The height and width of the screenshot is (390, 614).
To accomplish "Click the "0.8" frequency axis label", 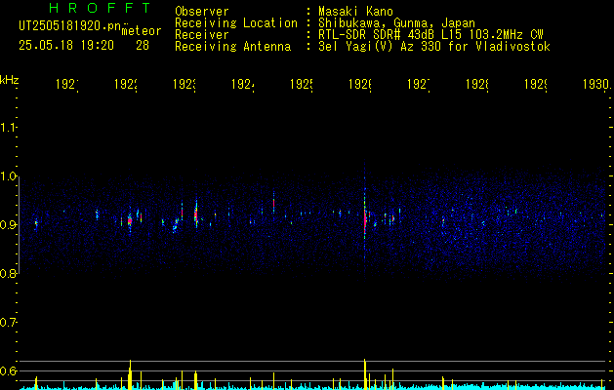I will [x=9, y=273].
